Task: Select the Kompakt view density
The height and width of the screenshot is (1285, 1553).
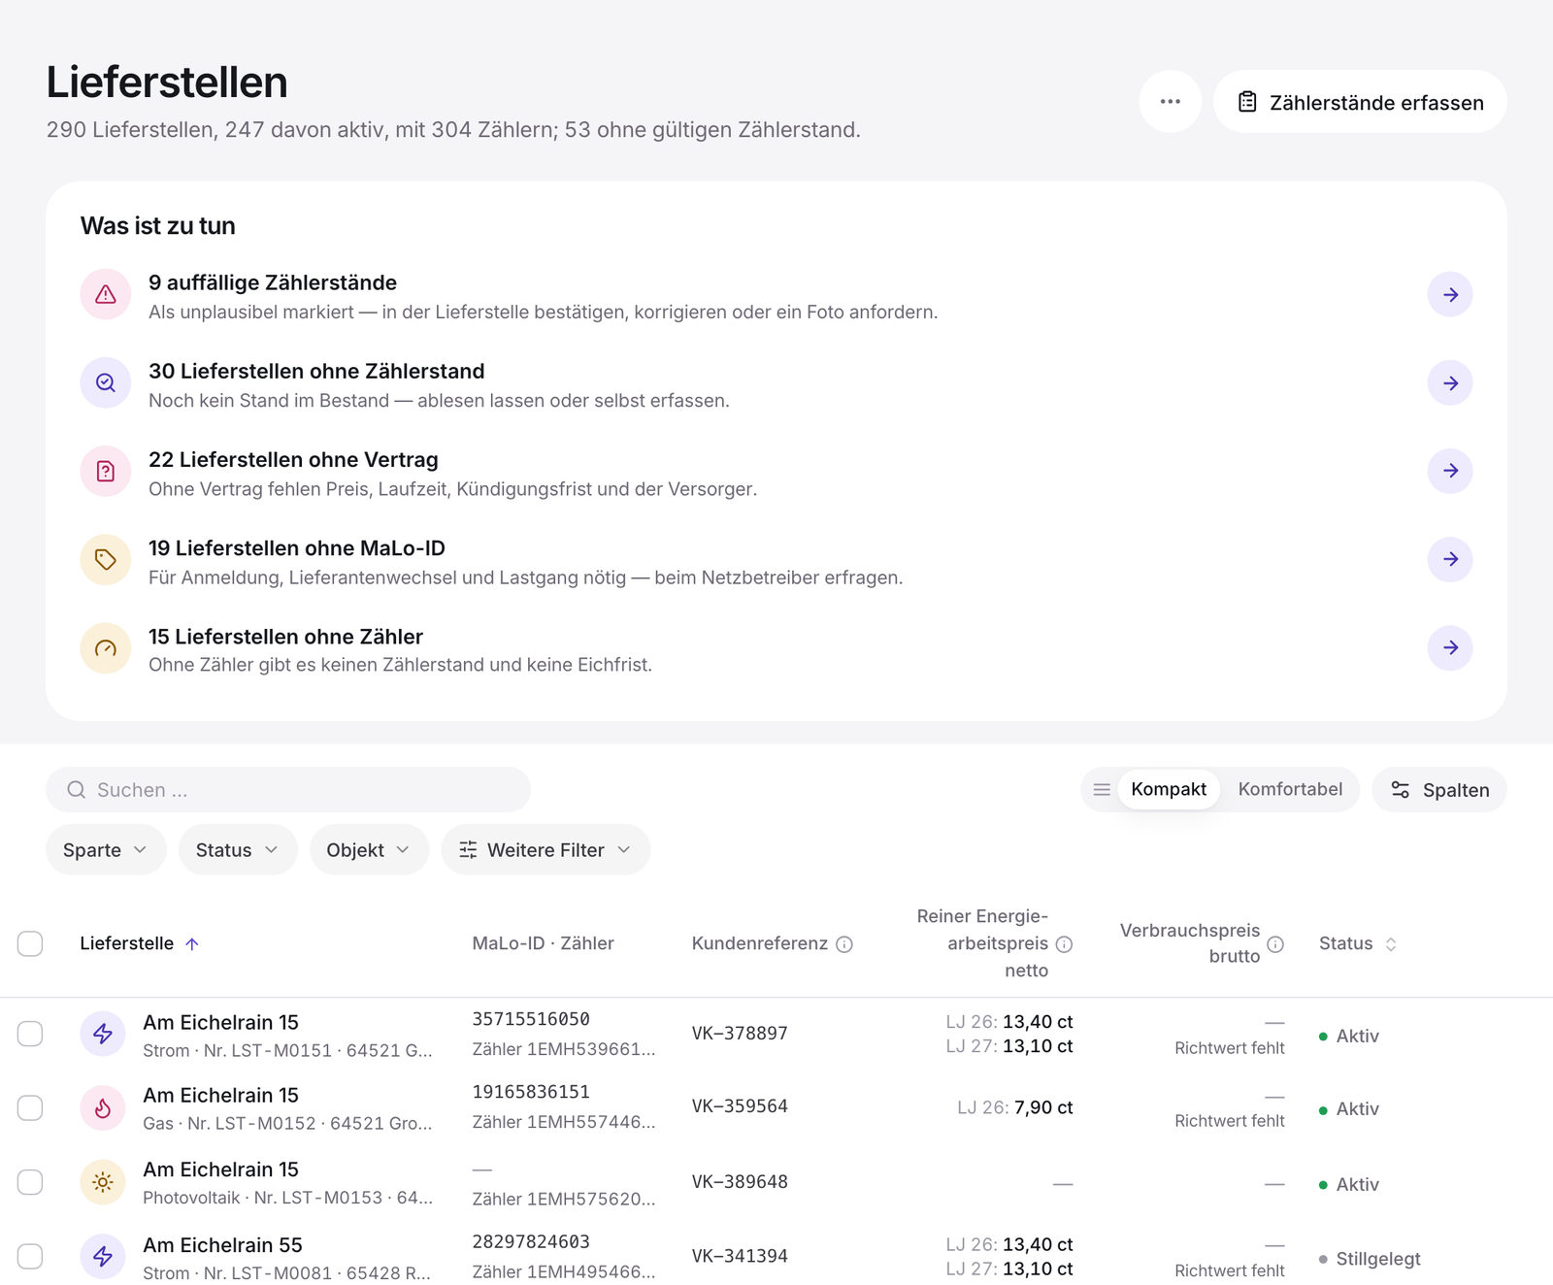Action: [1169, 789]
